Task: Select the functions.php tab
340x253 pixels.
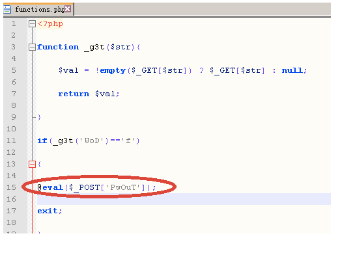Action: pyautogui.click(x=38, y=9)
